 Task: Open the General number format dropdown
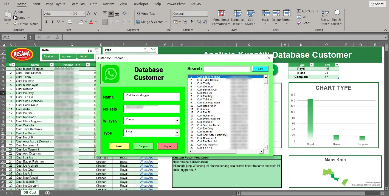point(206,14)
